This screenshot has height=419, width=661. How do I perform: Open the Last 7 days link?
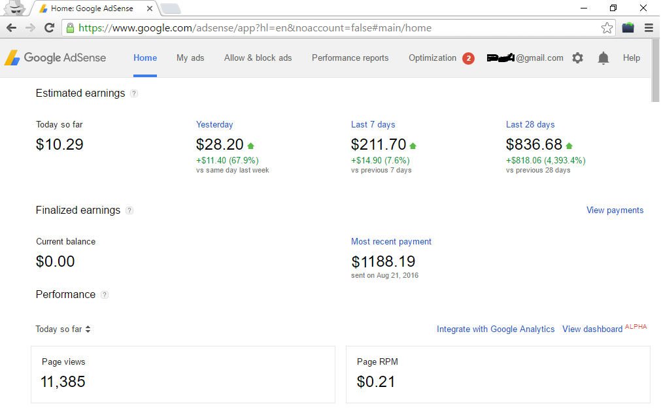pos(373,125)
